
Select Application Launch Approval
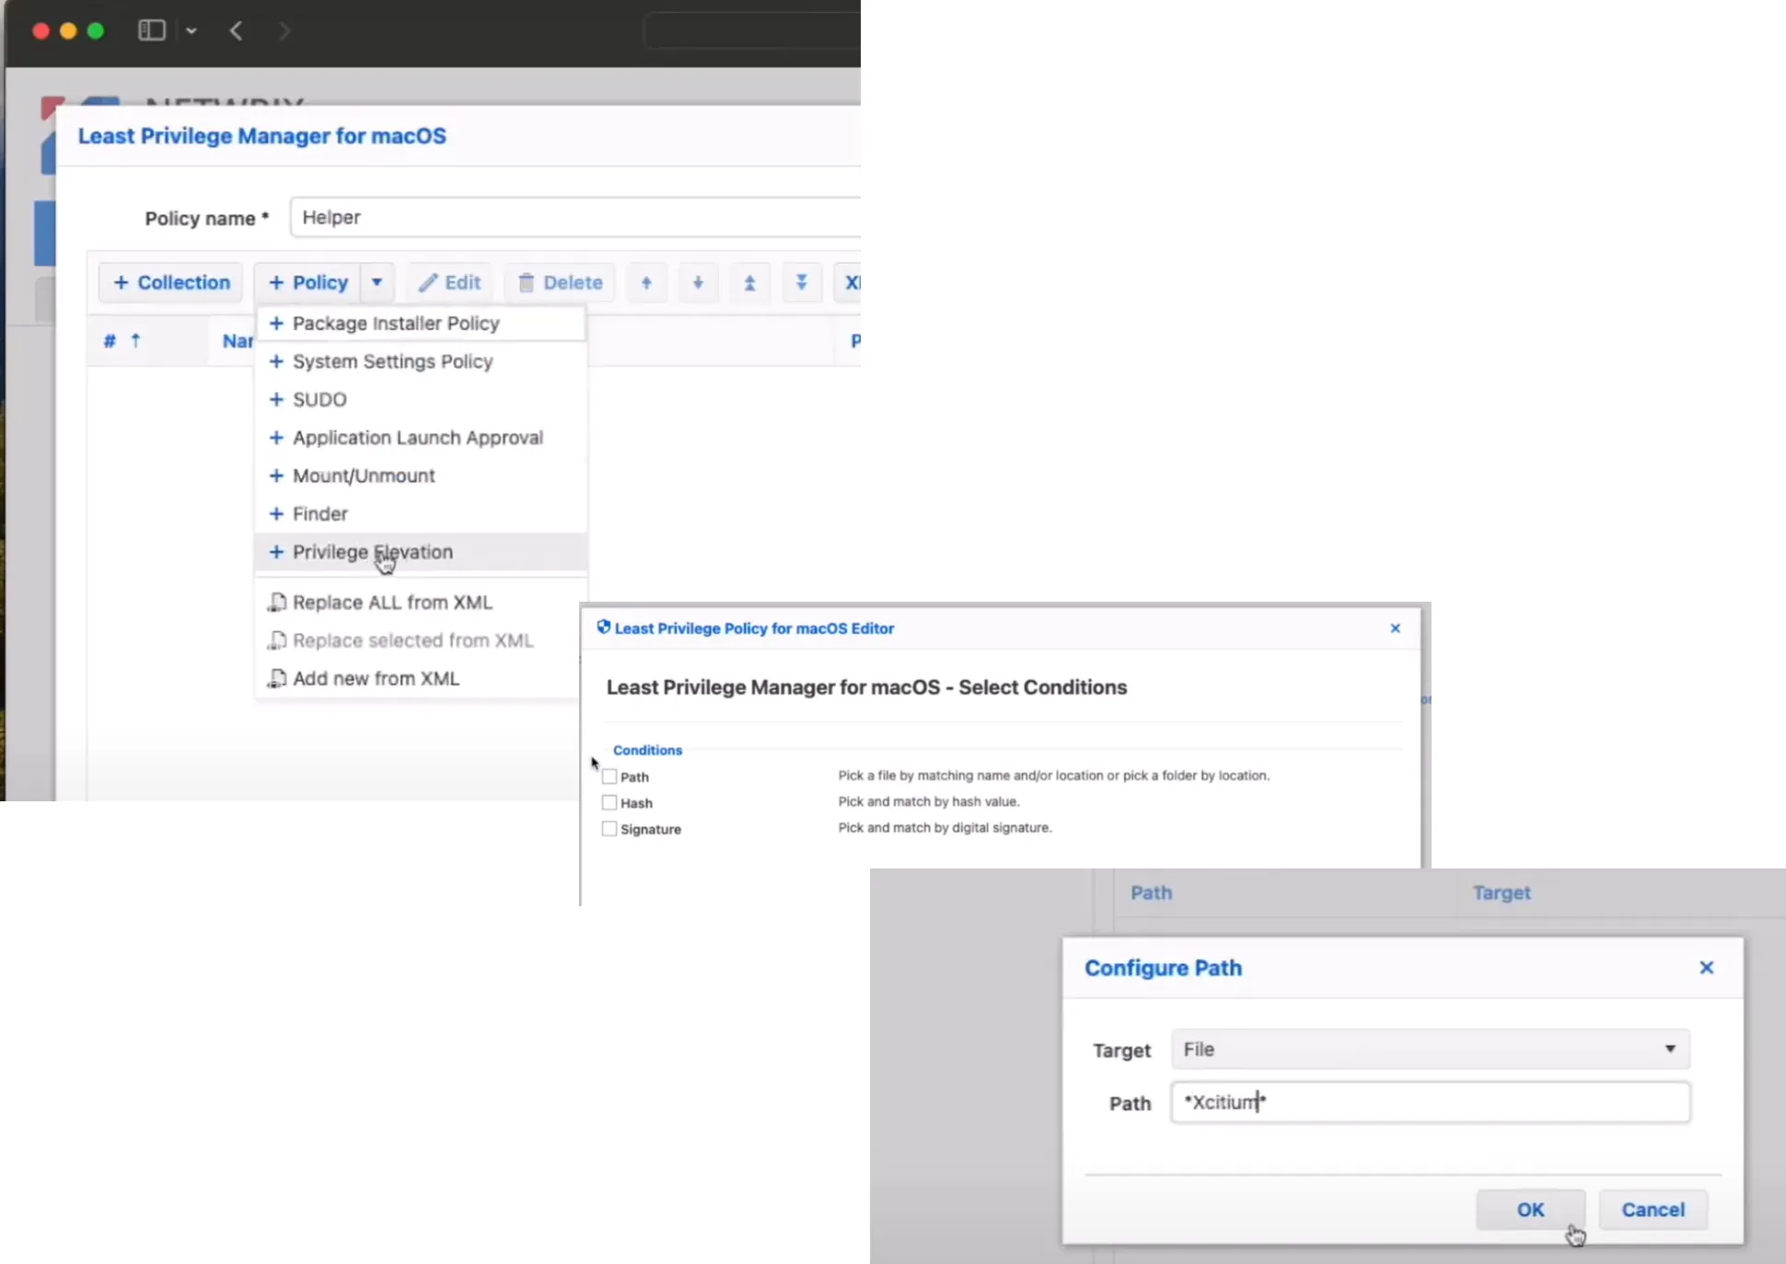(x=421, y=438)
